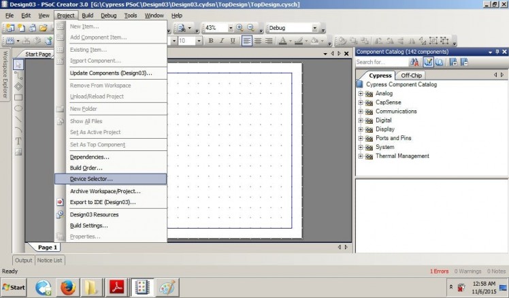Switch to the Off-Chip catalog tab

pyautogui.click(x=411, y=76)
